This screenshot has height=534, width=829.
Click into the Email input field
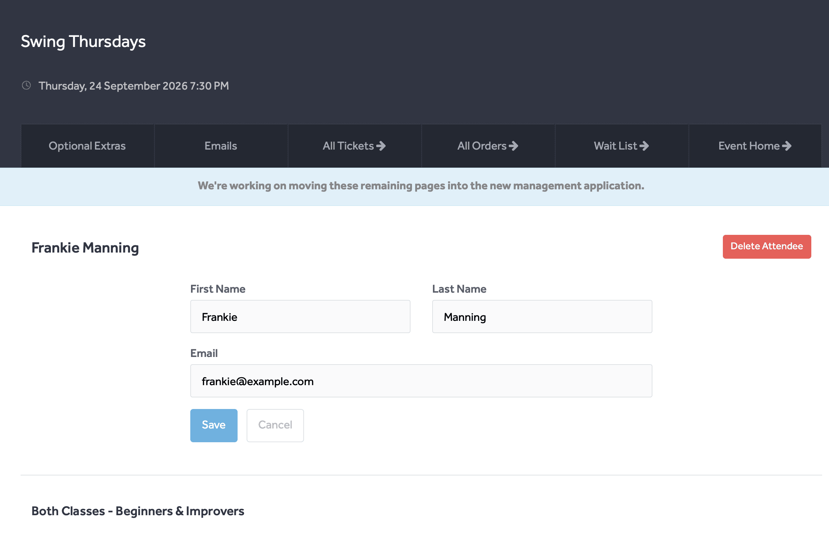tap(421, 381)
